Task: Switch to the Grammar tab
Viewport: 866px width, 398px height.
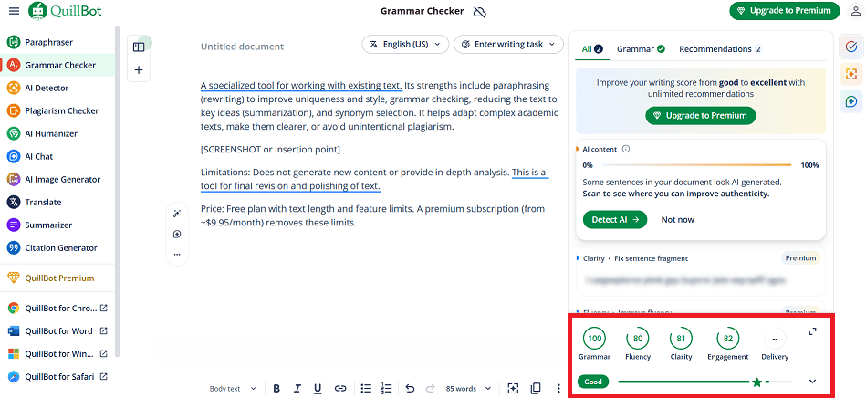Action: tap(641, 49)
